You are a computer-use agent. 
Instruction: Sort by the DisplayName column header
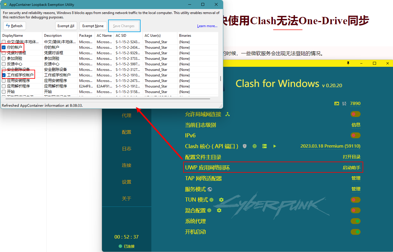pos(22,36)
